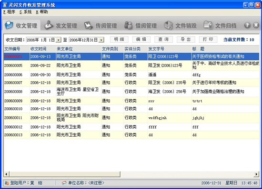This screenshot has width=262, height=189.
Task: Click the 文件销毁 shredder icon
Action: 168,25
